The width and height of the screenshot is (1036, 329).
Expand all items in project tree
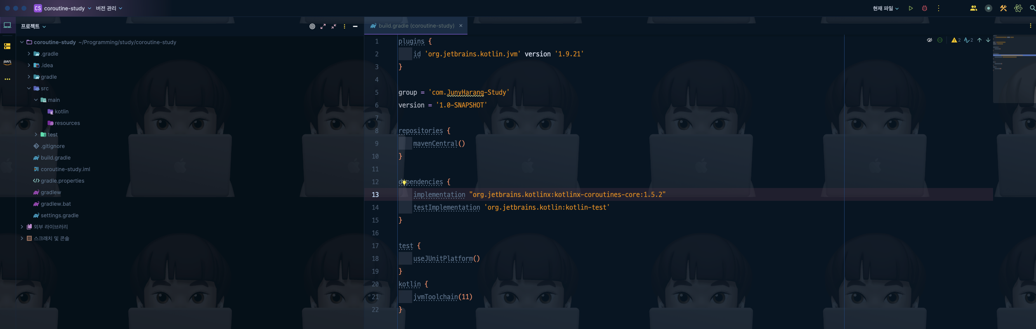click(323, 26)
